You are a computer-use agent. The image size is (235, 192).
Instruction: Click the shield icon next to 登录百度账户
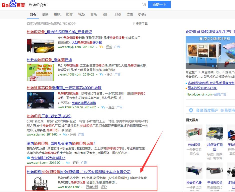191,110
